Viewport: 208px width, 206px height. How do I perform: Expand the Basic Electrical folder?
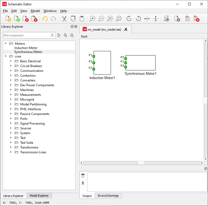coord(11,61)
